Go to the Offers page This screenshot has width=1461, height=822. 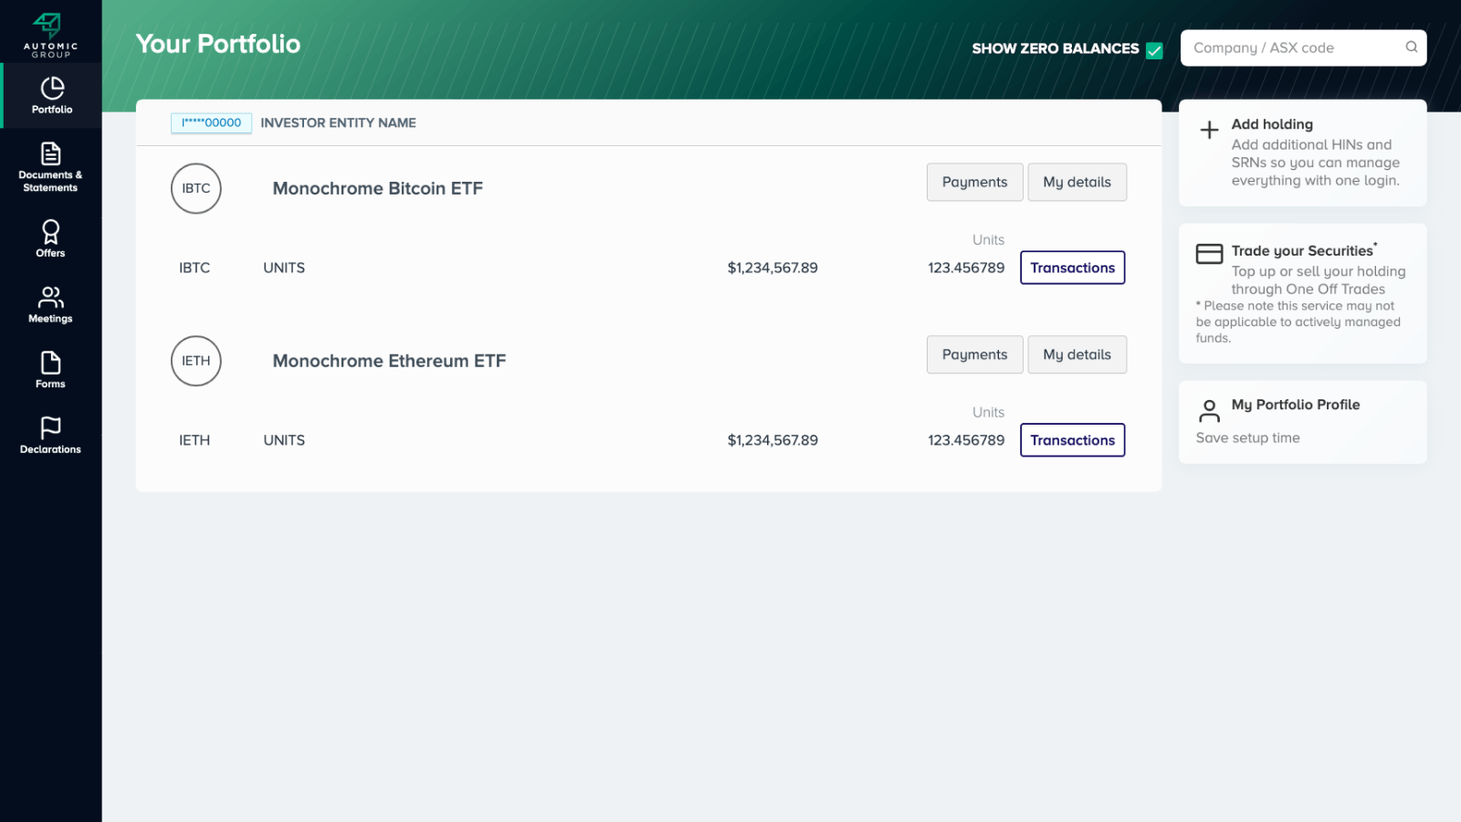51,238
